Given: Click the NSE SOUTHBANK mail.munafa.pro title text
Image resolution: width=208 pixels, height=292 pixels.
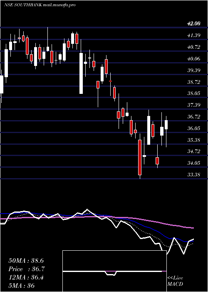Looking at the screenshot, I should point(40,5).
